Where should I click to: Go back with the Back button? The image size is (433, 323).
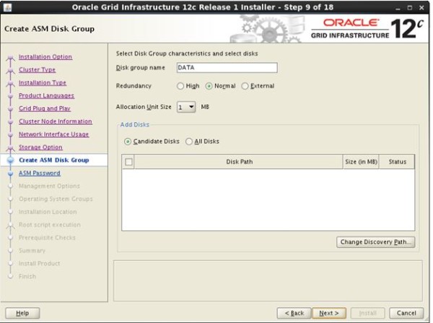point(294,313)
